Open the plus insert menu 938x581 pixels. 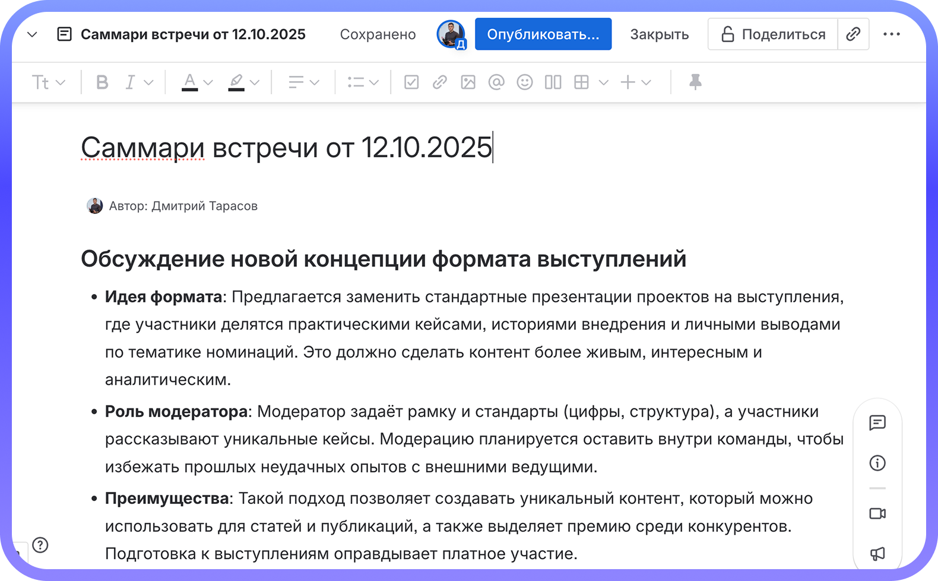pyautogui.click(x=628, y=82)
